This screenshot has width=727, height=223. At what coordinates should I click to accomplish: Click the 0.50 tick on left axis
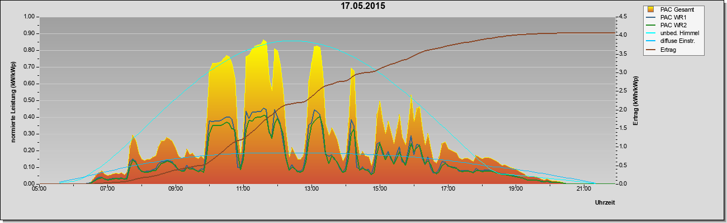coord(29,100)
